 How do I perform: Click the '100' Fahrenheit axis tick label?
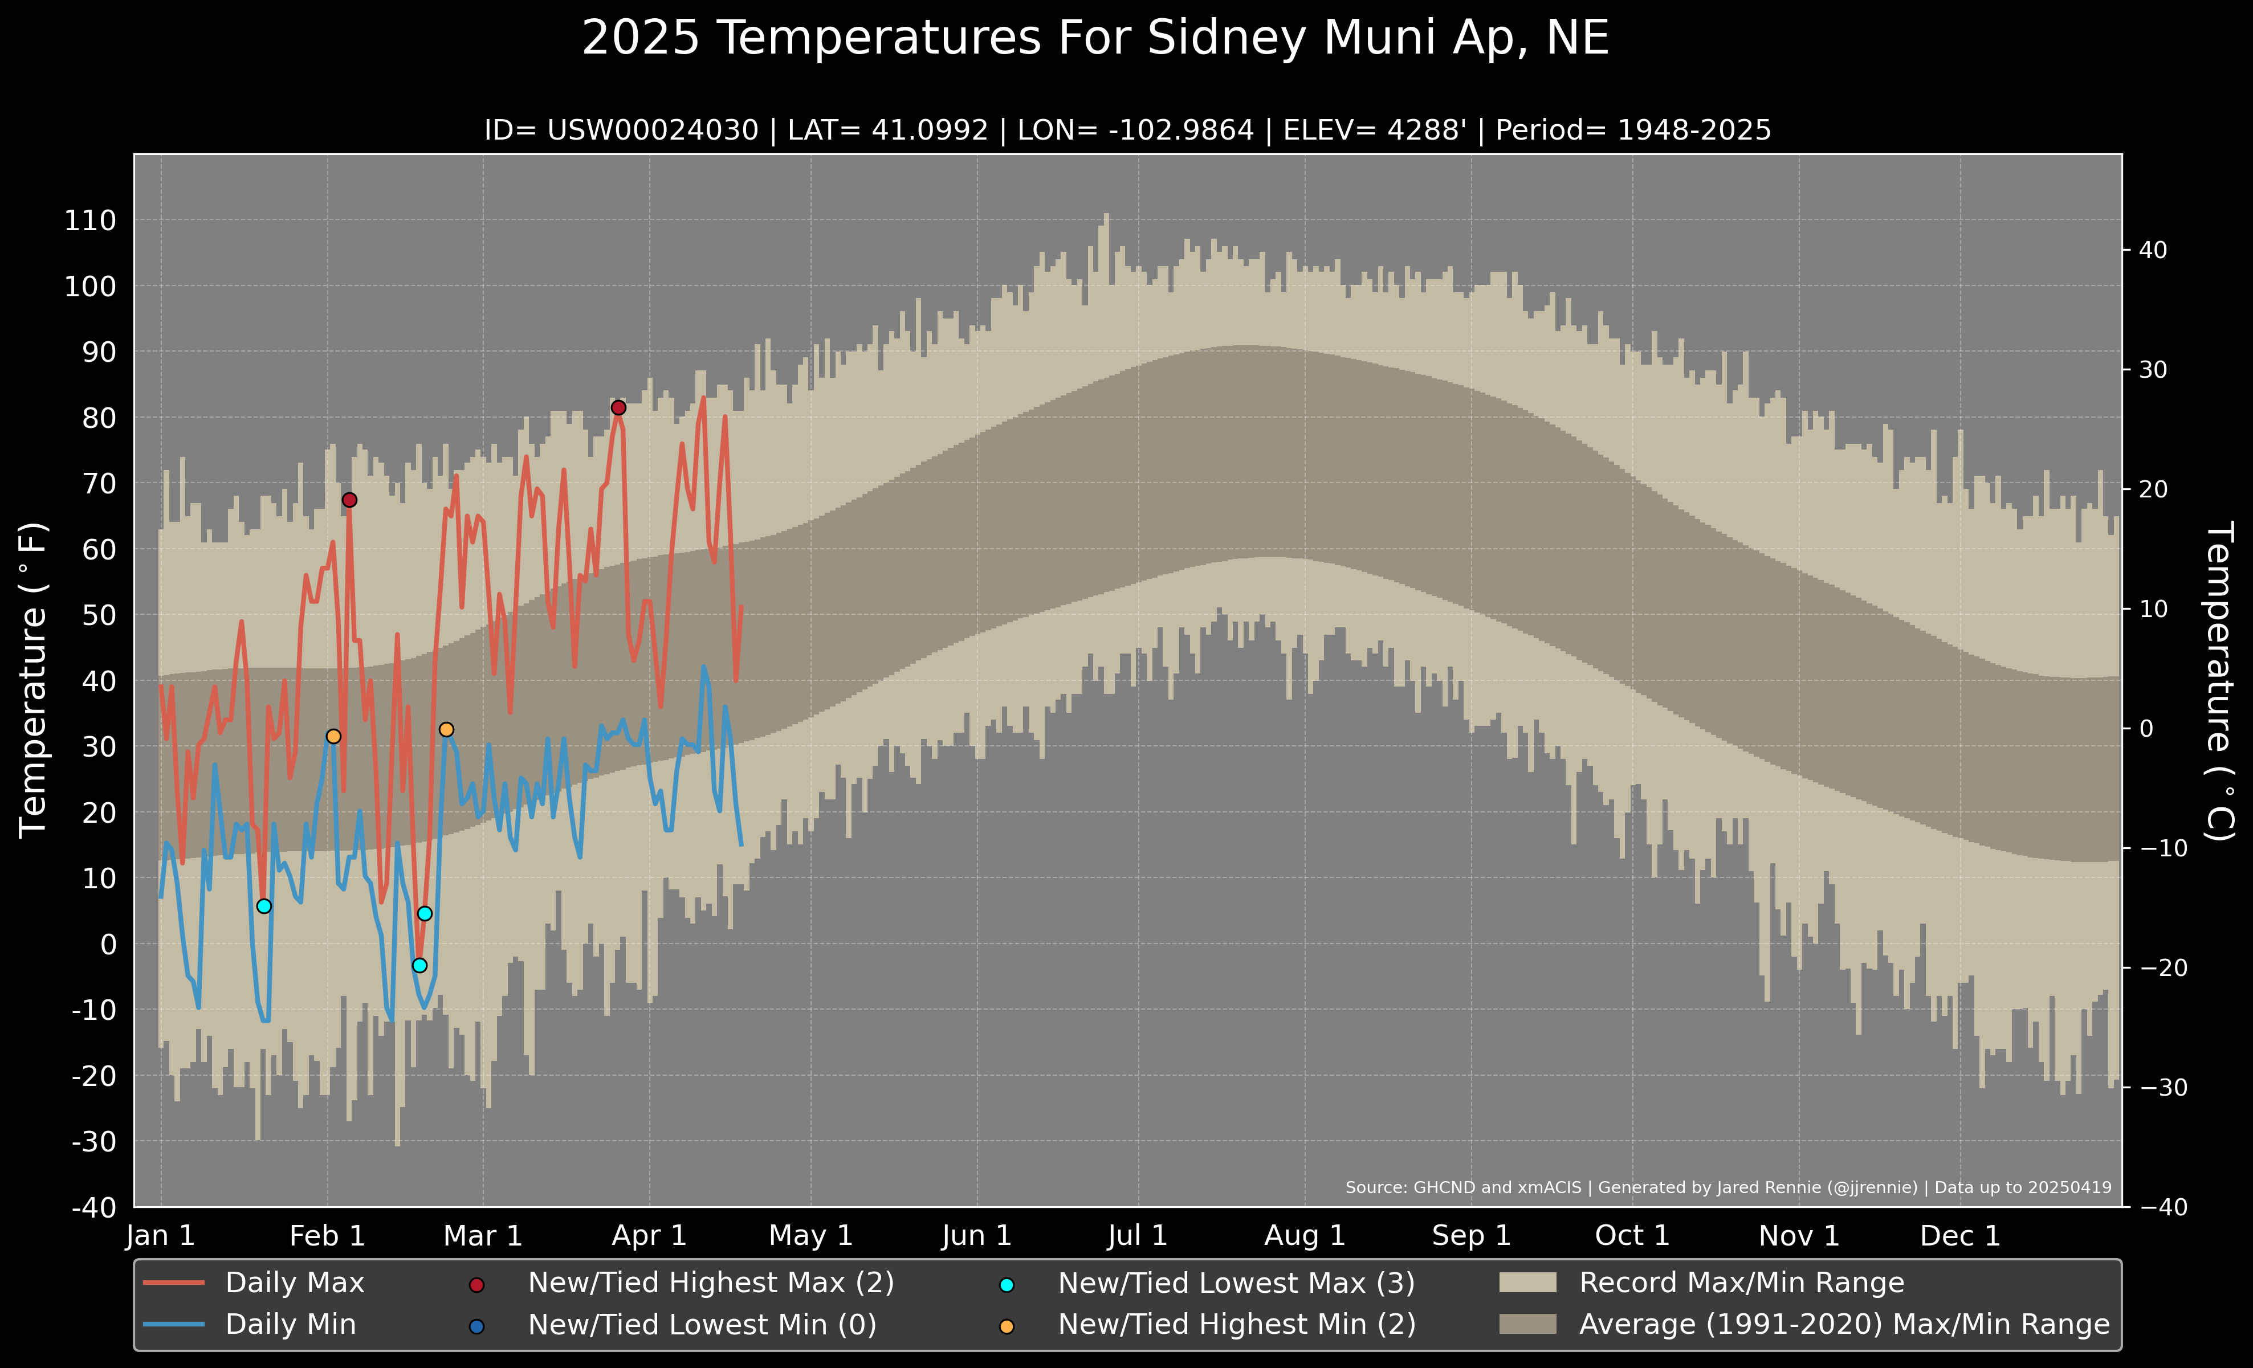pos(91,286)
